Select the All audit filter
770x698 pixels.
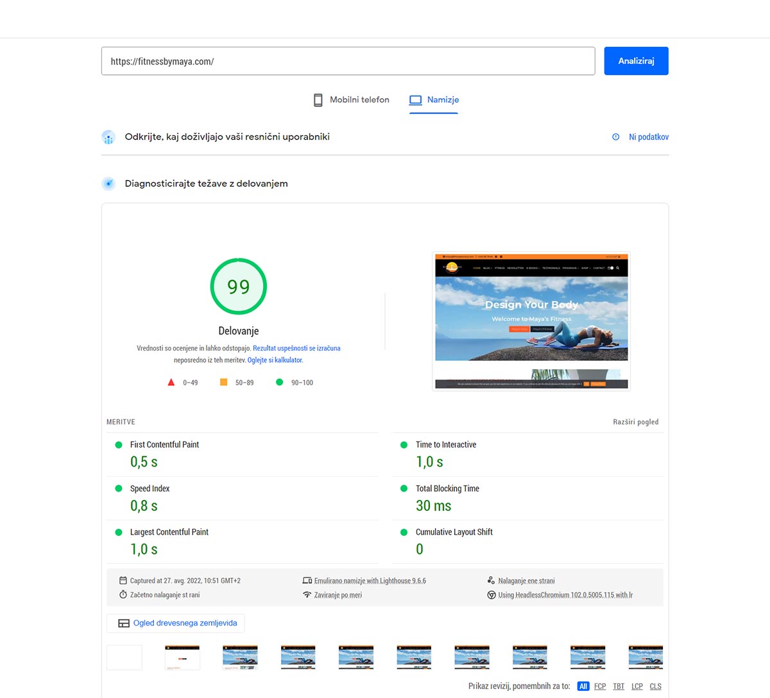click(583, 686)
